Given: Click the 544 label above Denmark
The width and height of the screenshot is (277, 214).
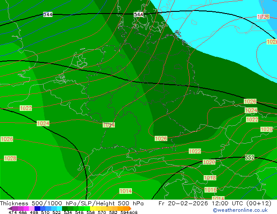Looking at the screenshot, I should [138, 14].
